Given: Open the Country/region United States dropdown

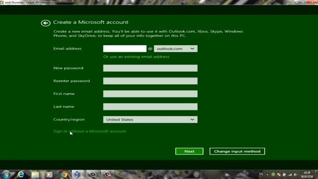Looking at the screenshot, I should (x=150, y=119).
